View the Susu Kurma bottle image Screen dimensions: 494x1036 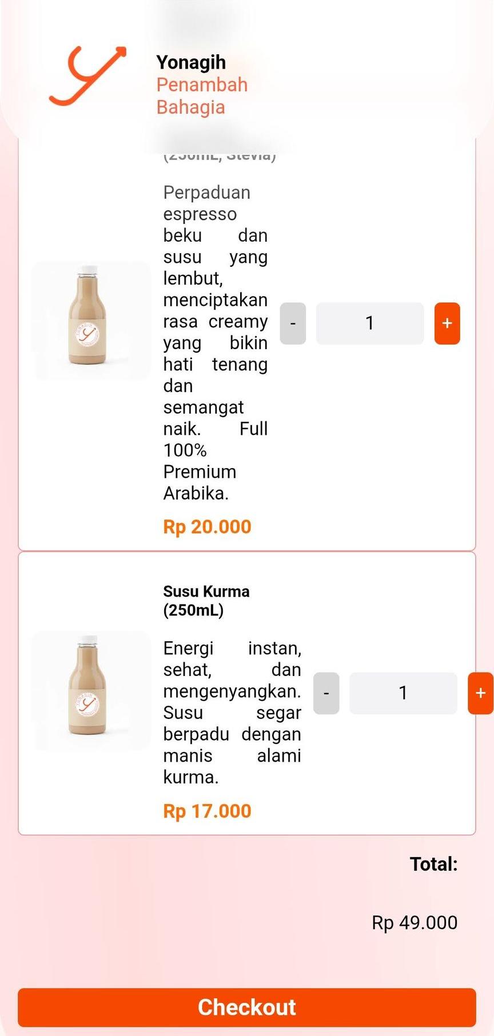tap(90, 690)
